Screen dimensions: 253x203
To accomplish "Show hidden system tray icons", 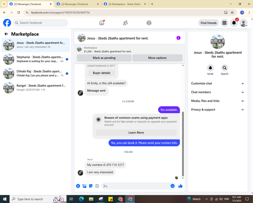I will click(206, 199).
